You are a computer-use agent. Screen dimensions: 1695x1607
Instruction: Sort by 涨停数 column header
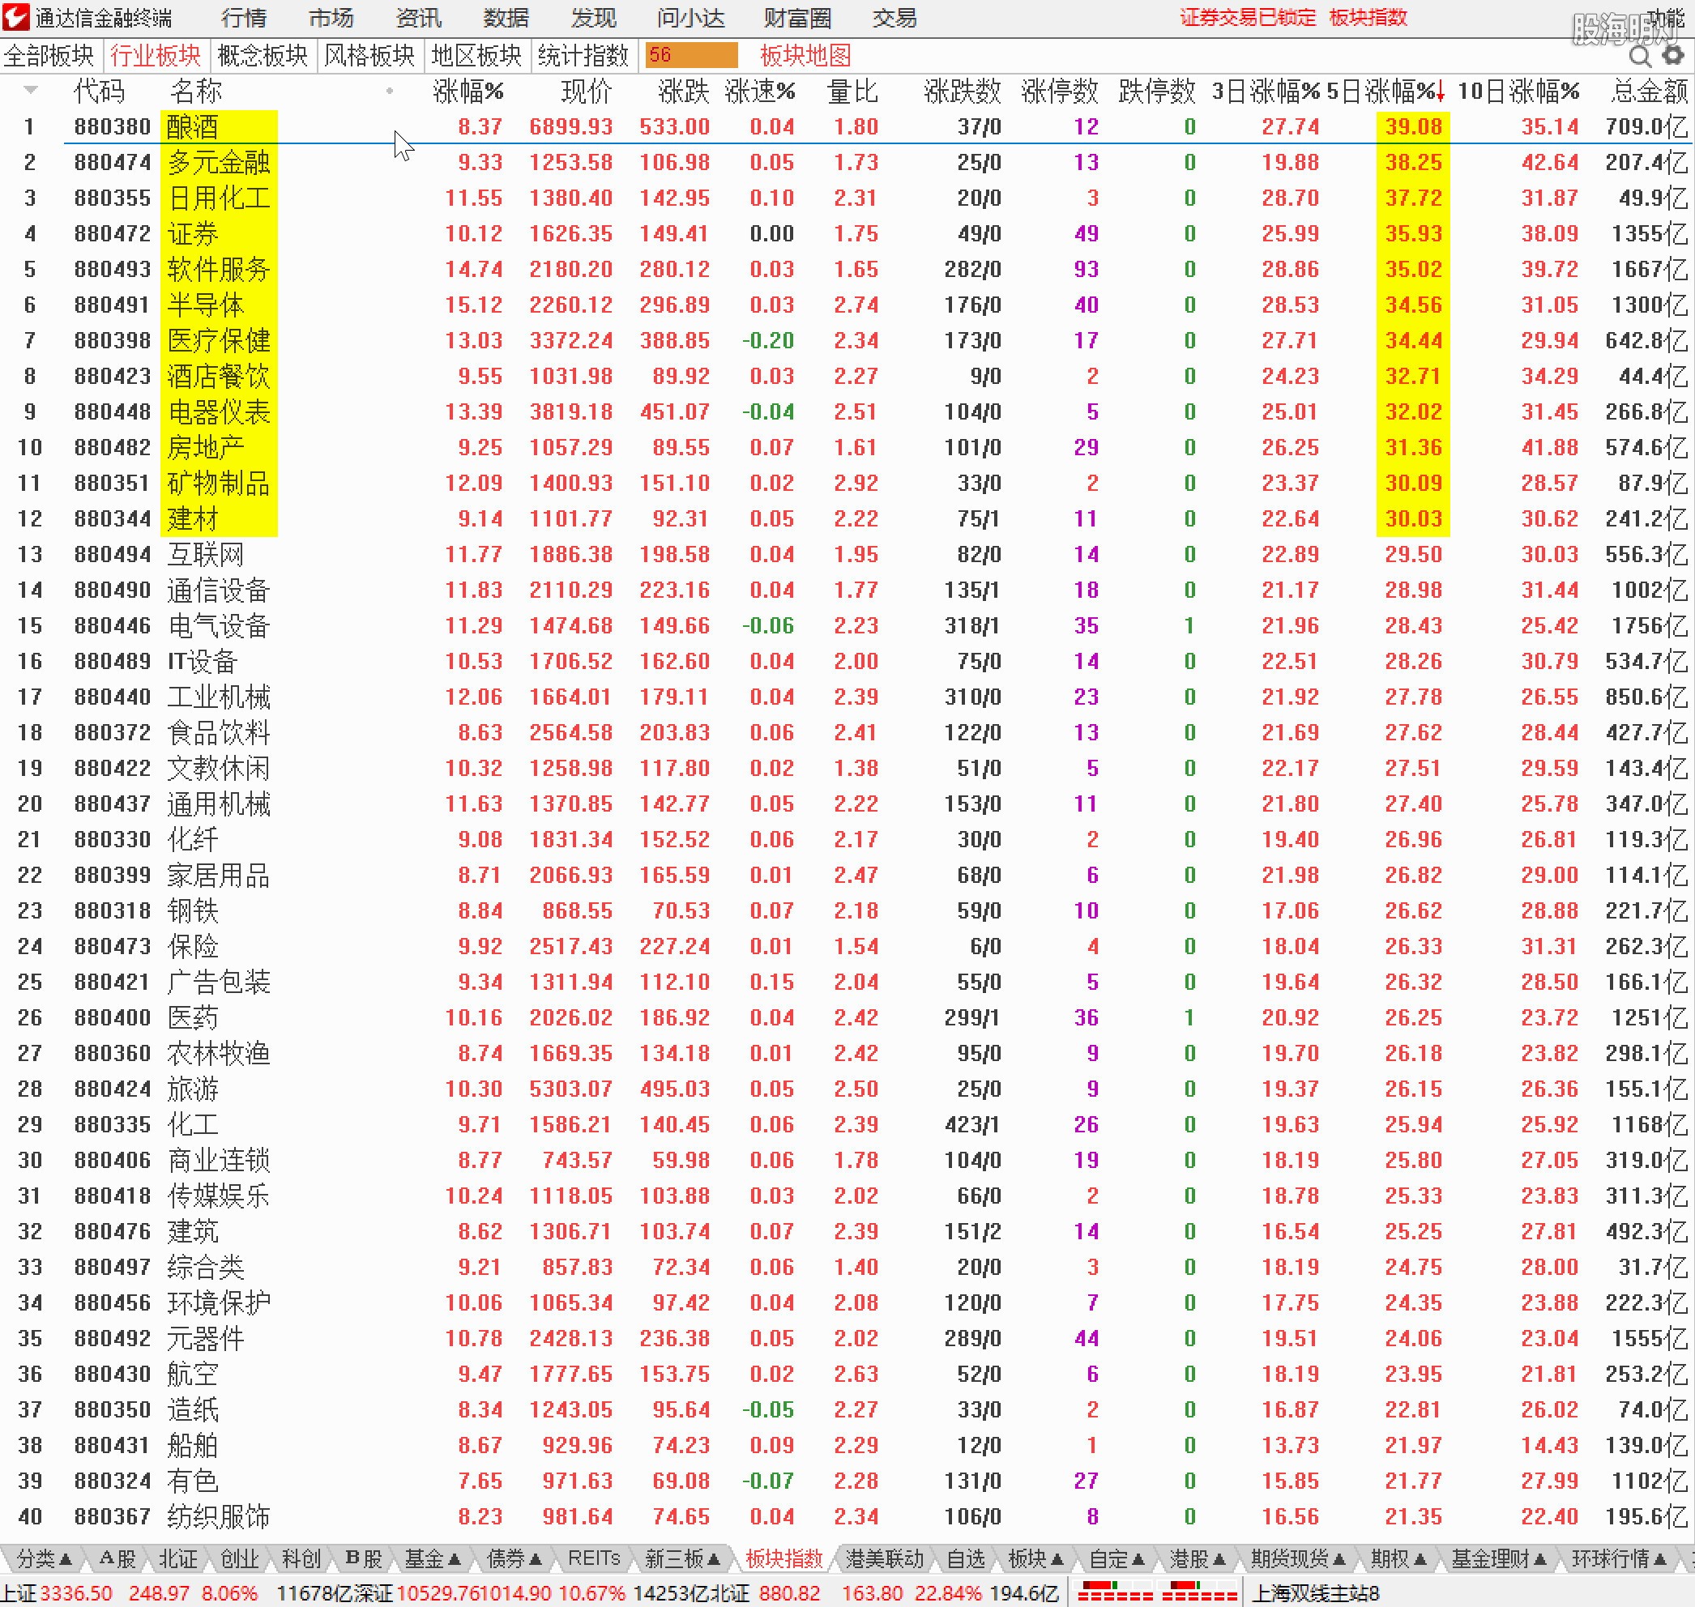coord(1059,91)
